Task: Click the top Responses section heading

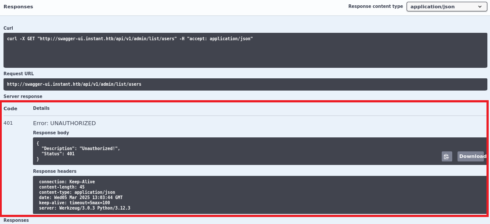Action: 18,7
